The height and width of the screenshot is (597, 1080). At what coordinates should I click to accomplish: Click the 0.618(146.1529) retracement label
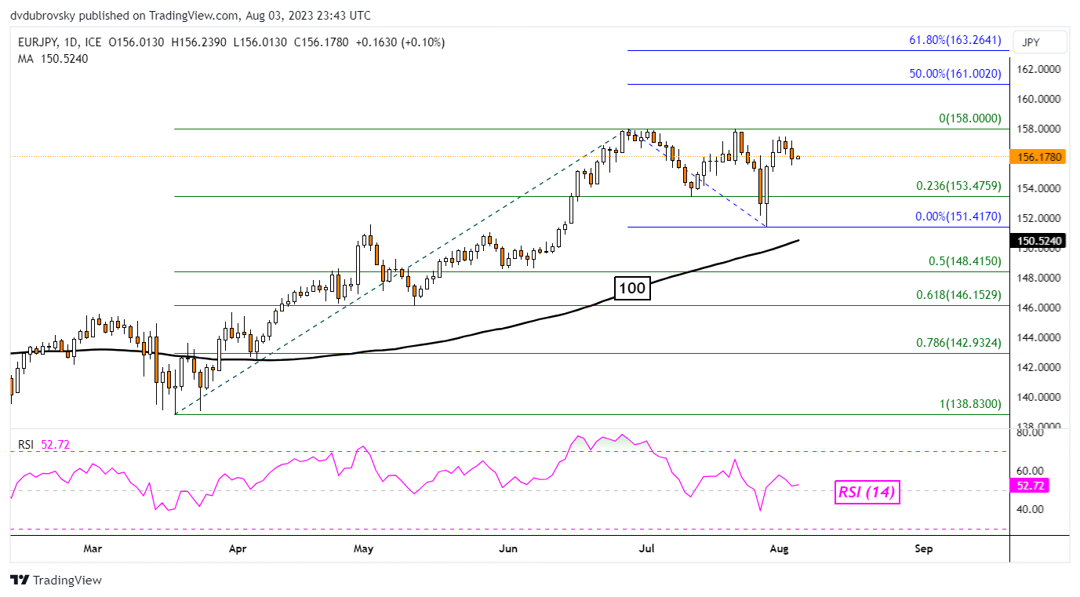coord(959,295)
